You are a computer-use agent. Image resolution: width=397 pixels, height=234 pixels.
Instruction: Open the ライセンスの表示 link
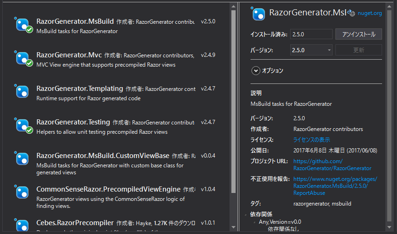point(312,140)
